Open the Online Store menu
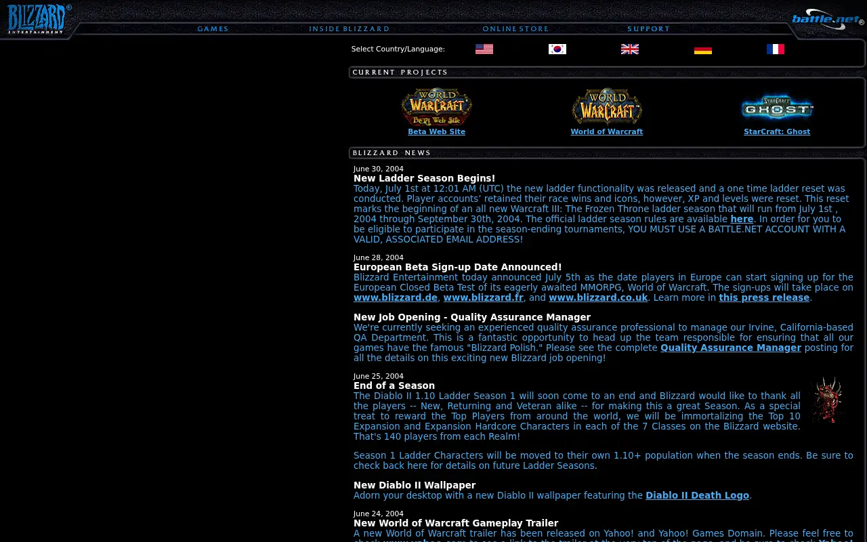The width and height of the screenshot is (867, 542). point(515,29)
